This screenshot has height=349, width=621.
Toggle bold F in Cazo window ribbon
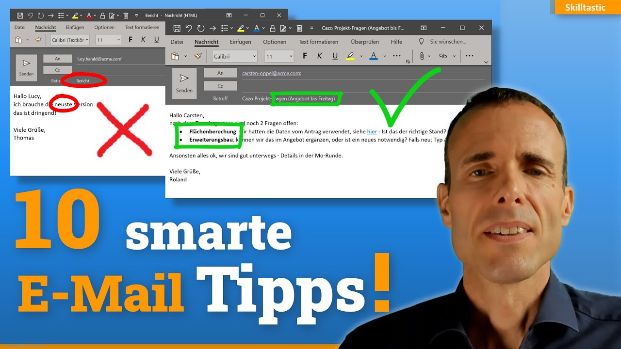(305, 56)
